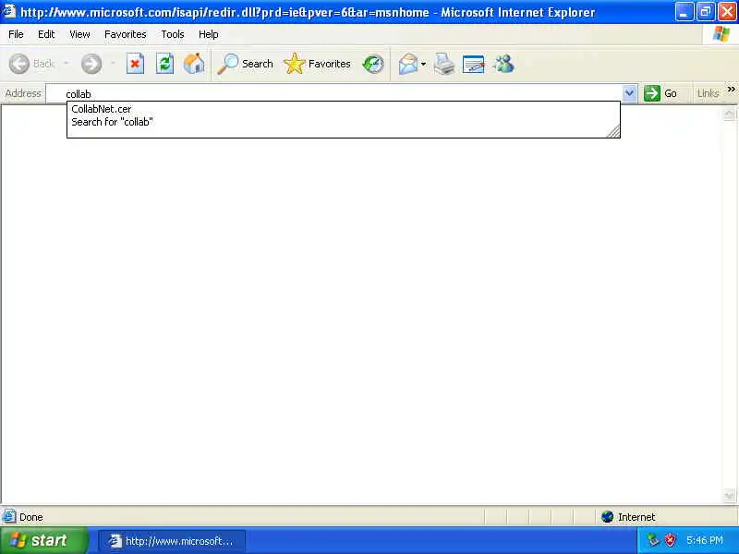Open the Edit menu
Screen dimensions: 739x554
point(46,34)
